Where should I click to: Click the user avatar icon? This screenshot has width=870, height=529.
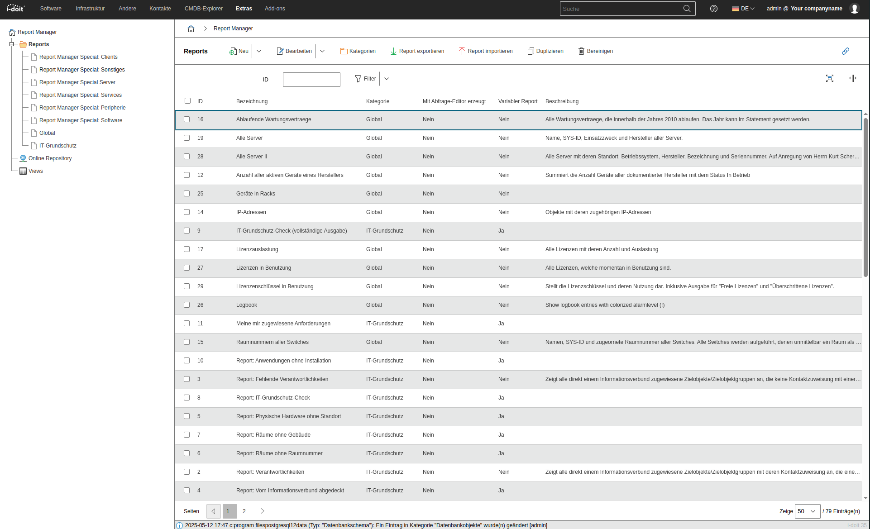[854, 9]
